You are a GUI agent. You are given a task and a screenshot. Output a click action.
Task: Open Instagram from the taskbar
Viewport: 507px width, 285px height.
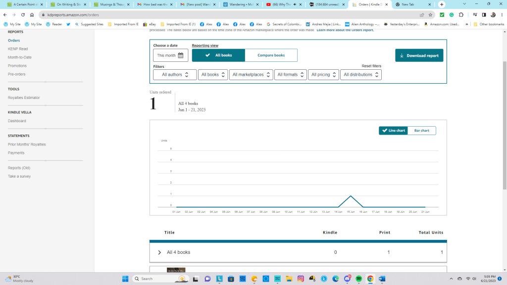point(301,279)
